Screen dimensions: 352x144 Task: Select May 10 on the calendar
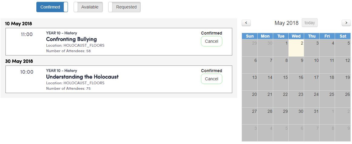click(312, 65)
